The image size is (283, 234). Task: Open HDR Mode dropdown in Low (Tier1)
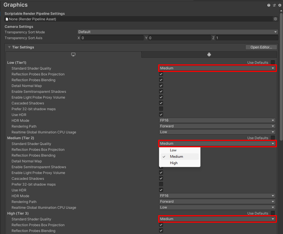coord(217,120)
